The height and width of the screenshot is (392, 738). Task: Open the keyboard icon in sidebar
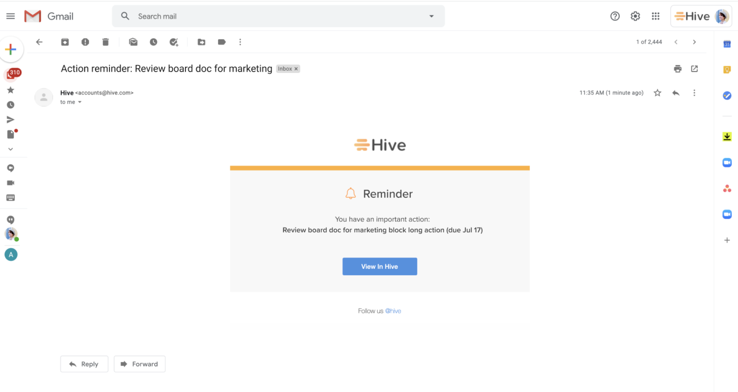(11, 198)
